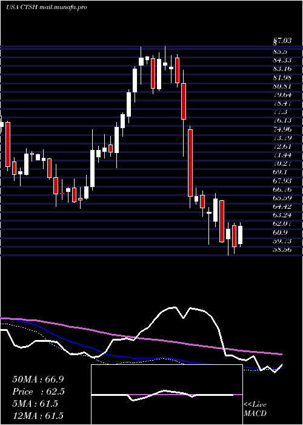Click the 83.16 price axis label
Viewport: 303px width, 425px height.
click(x=282, y=69)
